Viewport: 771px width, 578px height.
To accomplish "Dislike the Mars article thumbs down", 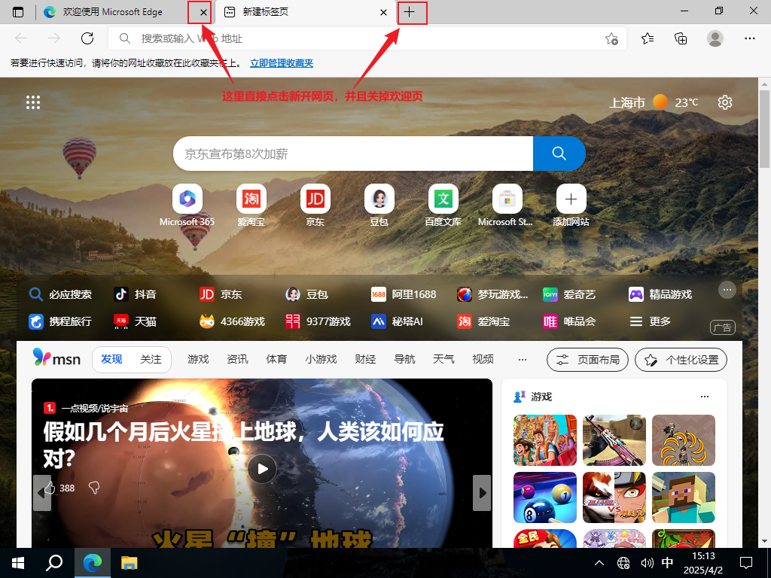I will point(94,488).
